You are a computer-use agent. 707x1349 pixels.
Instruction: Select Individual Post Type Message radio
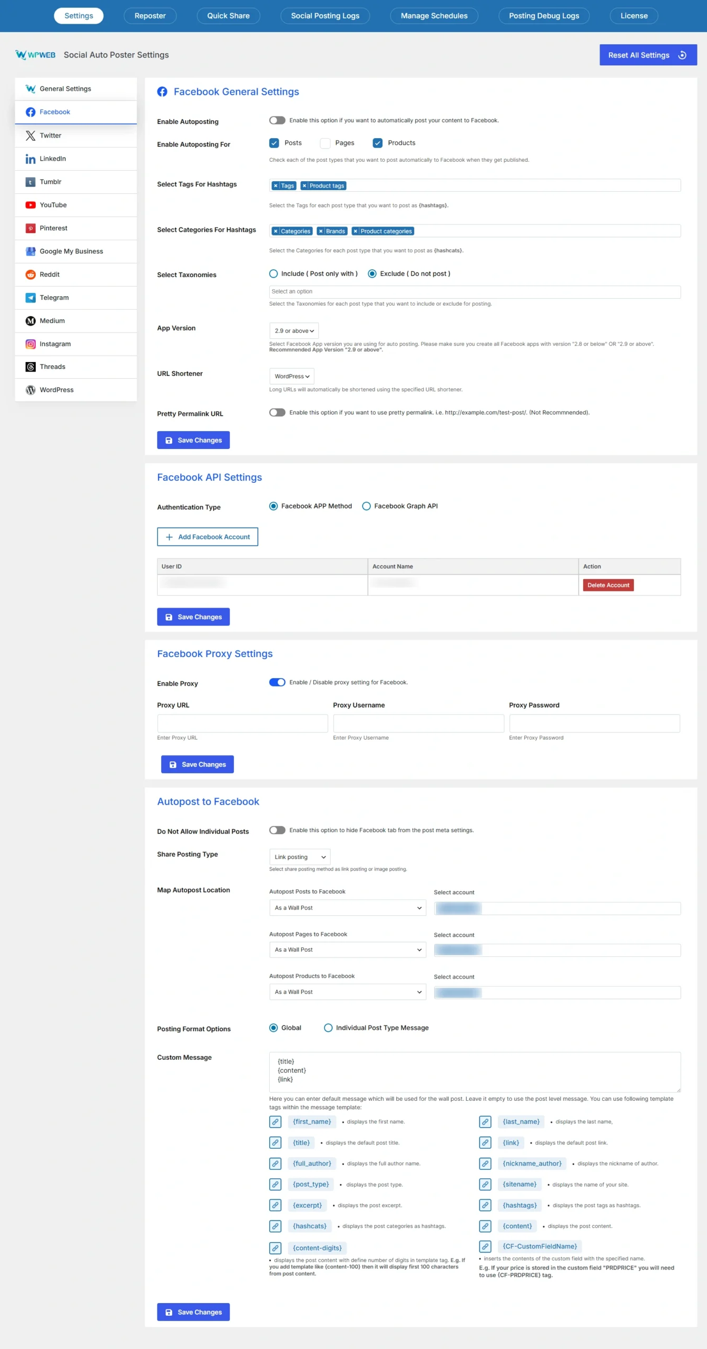click(328, 1028)
